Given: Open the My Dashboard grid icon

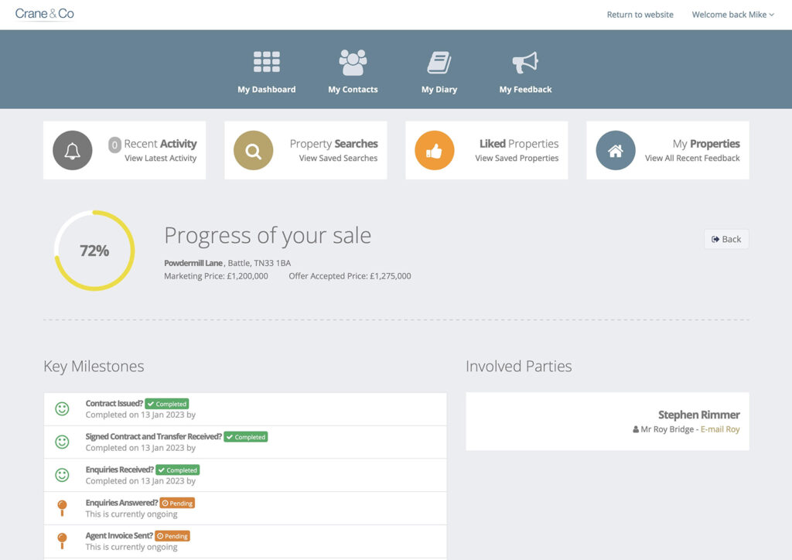Looking at the screenshot, I should 266,62.
